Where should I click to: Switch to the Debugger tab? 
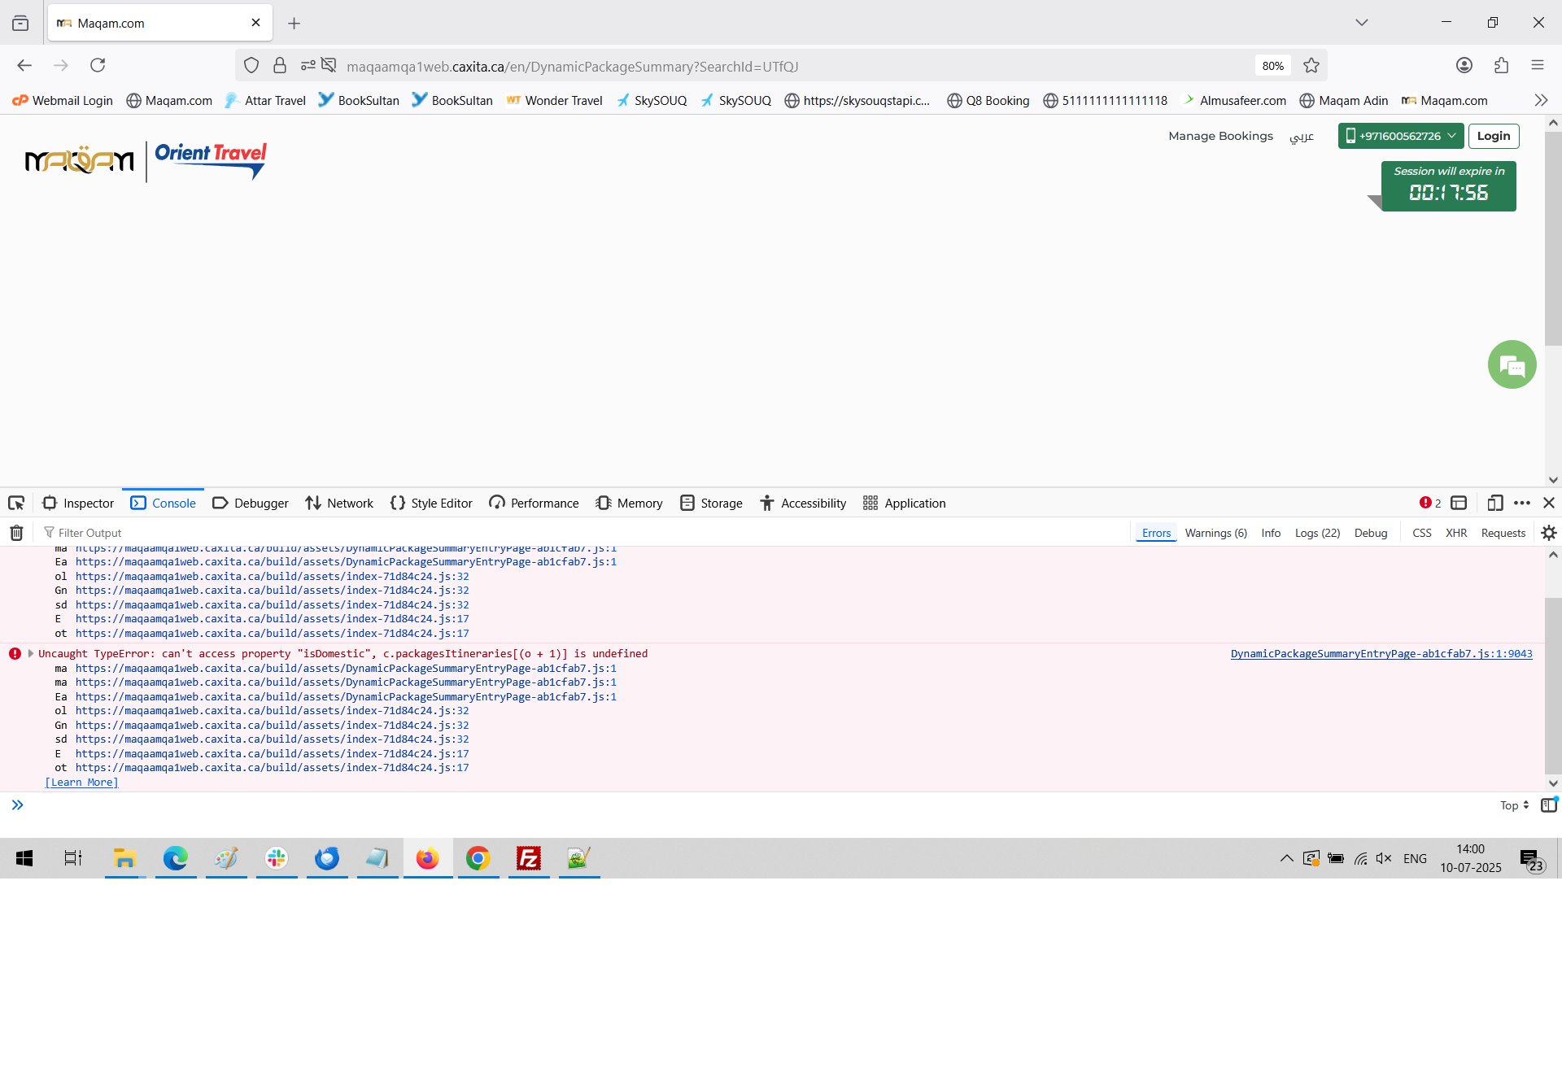point(251,504)
